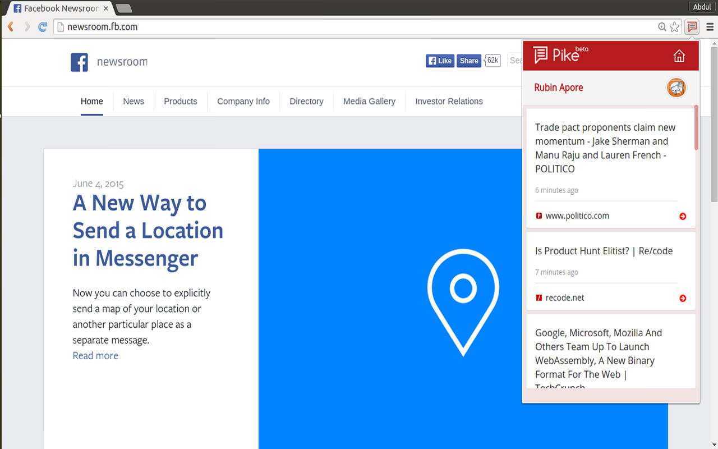Click the Facebook Share button
The width and height of the screenshot is (718, 449).
469,61
